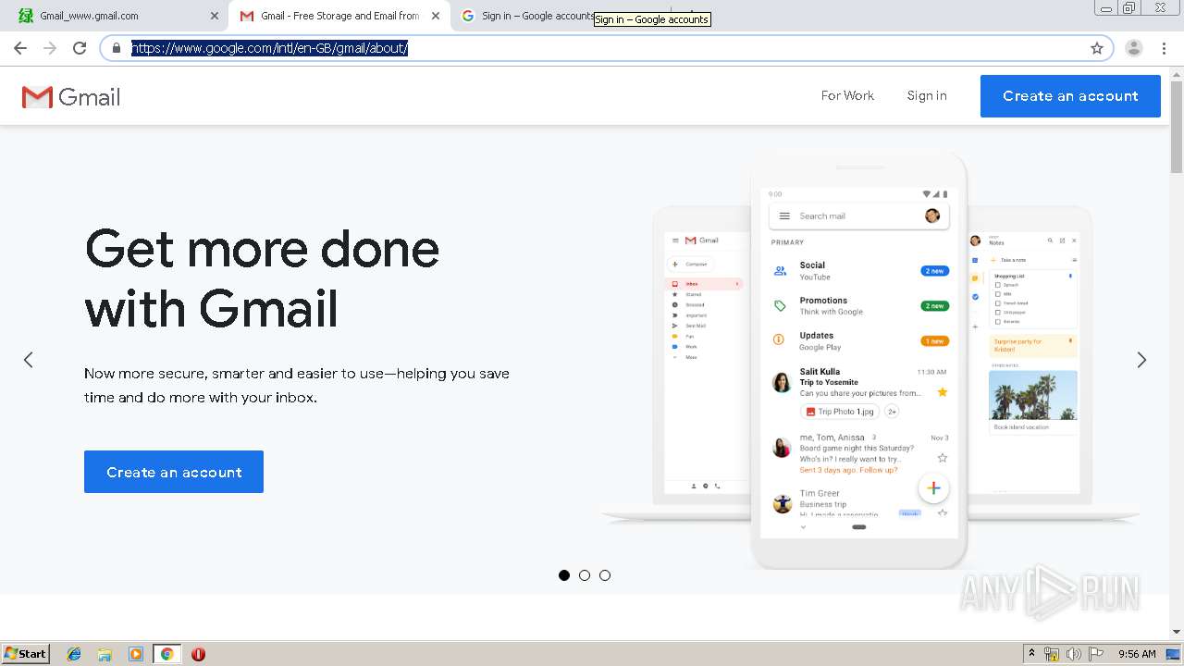Close the Gmail_www.gmail.com tab
This screenshot has width=1184, height=666.
[215, 16]
